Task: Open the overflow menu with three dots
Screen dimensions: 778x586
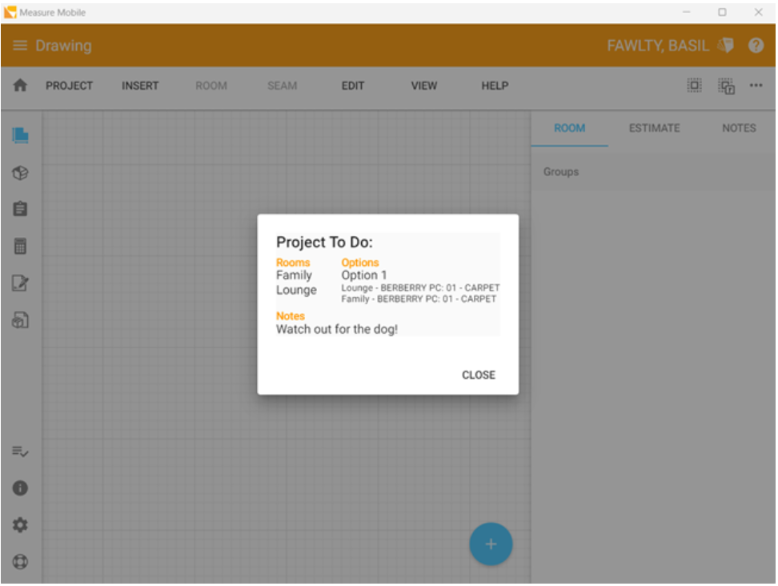Action: (x=756, y=85)
